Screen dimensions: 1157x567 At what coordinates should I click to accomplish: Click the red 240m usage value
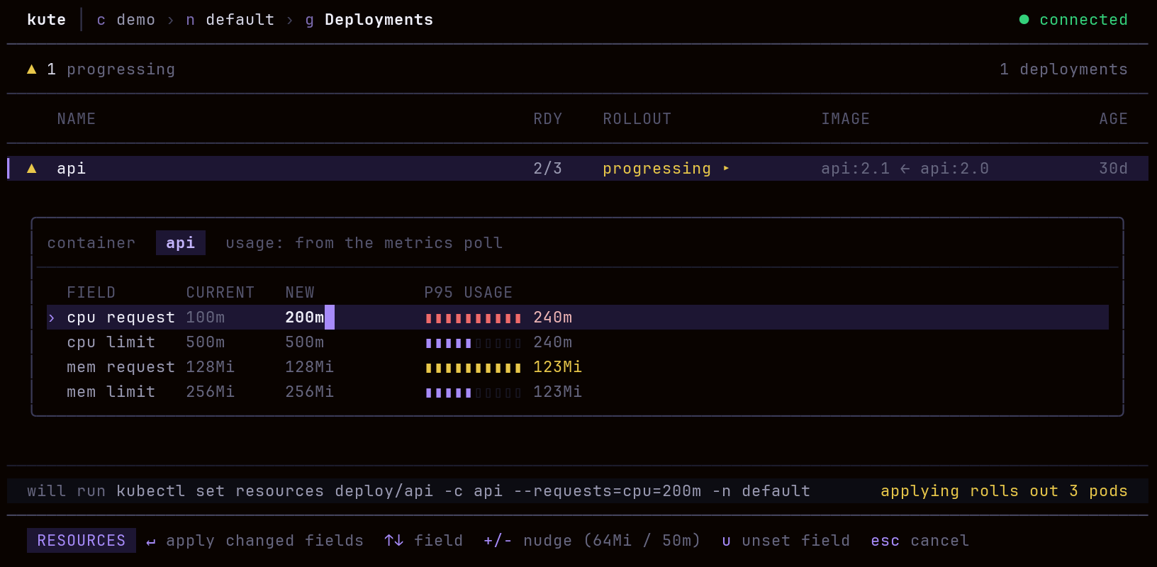(x=552, y=318)
